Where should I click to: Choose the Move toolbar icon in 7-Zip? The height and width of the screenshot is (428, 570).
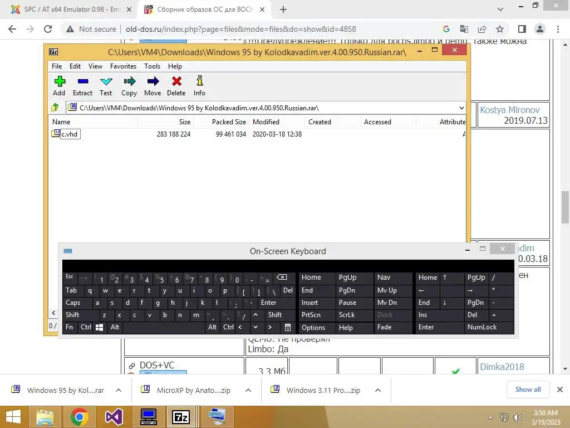tap(153, 86)
